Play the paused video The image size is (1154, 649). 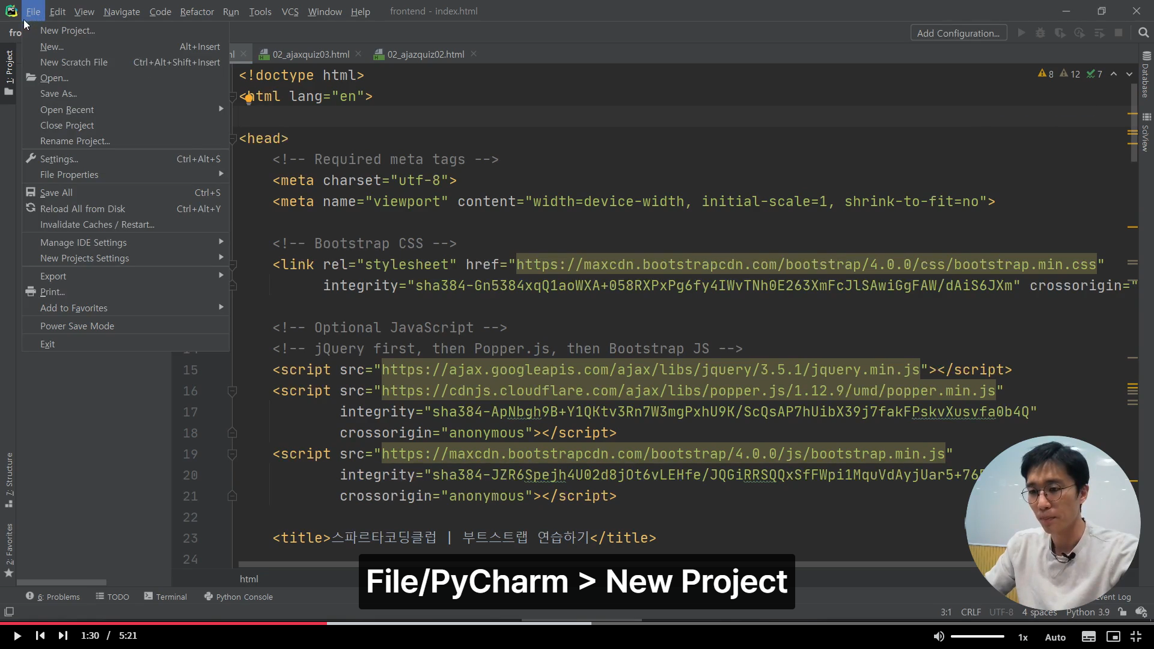click(17, 636)
